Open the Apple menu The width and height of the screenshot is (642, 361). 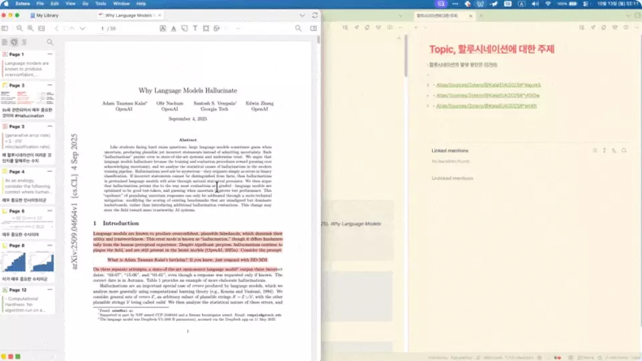click(x=6, y=4)
